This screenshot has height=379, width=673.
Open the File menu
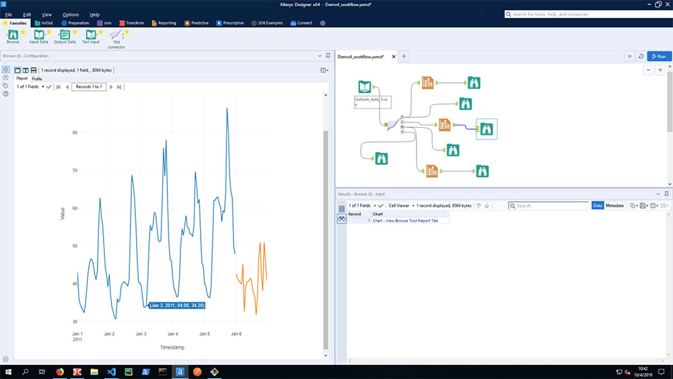[x=9, y=14]
